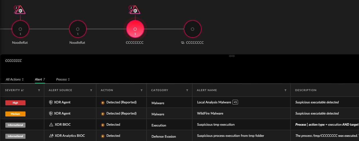Viewport: 359px width, 141px height.
Task: Open the Category column filter
Action: click(x=187, y=90)
